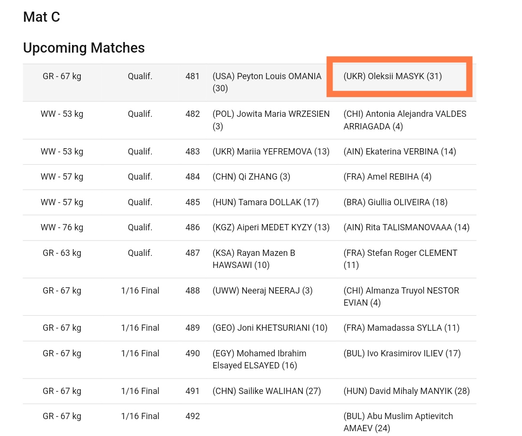The width and height of the screenshot is (522, 436).
Task: Select Neeraj NEERAJ (3) entry
Action: [x=262, y=291]
